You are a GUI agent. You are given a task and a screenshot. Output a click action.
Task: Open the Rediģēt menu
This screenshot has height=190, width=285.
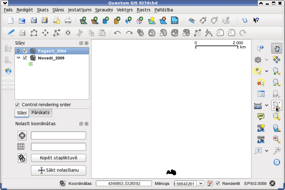point(25,10)
